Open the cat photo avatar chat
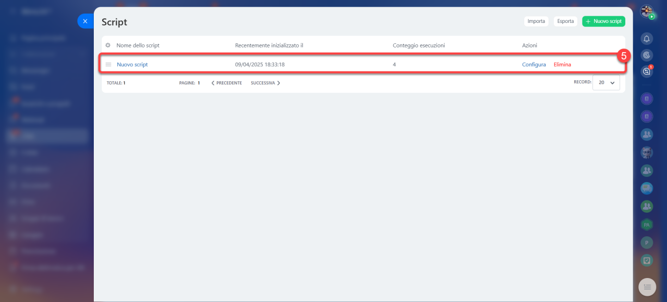This screenshot has width=667, height=302. 647,153
